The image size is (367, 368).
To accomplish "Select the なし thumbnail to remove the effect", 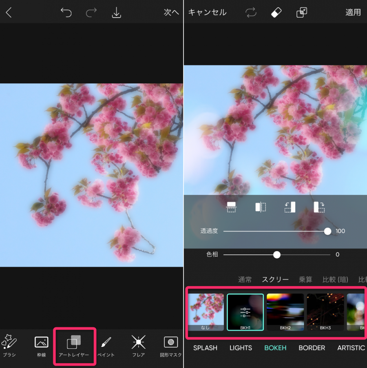I will (205, 312).
